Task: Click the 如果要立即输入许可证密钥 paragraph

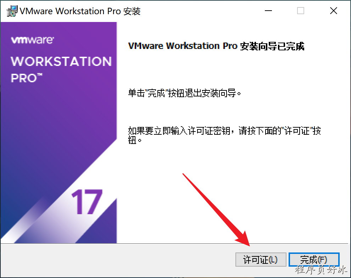Action: tap(224, 135)
